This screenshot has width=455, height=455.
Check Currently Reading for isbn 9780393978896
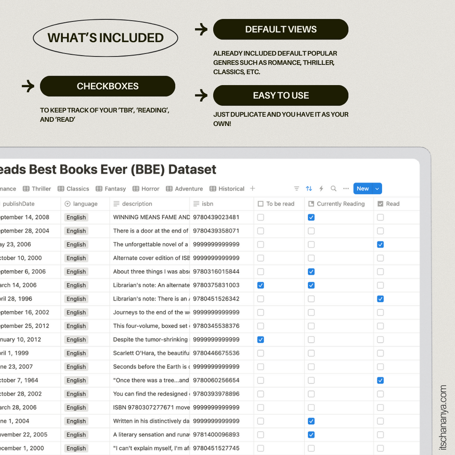(311, 394)
